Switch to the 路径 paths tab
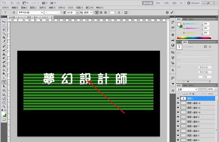This screenshot has height=142, width=219. click(191, 86)
